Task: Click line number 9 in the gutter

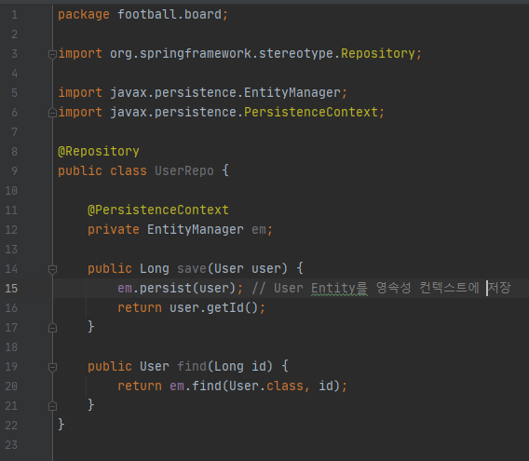Action: coord(14,171)
